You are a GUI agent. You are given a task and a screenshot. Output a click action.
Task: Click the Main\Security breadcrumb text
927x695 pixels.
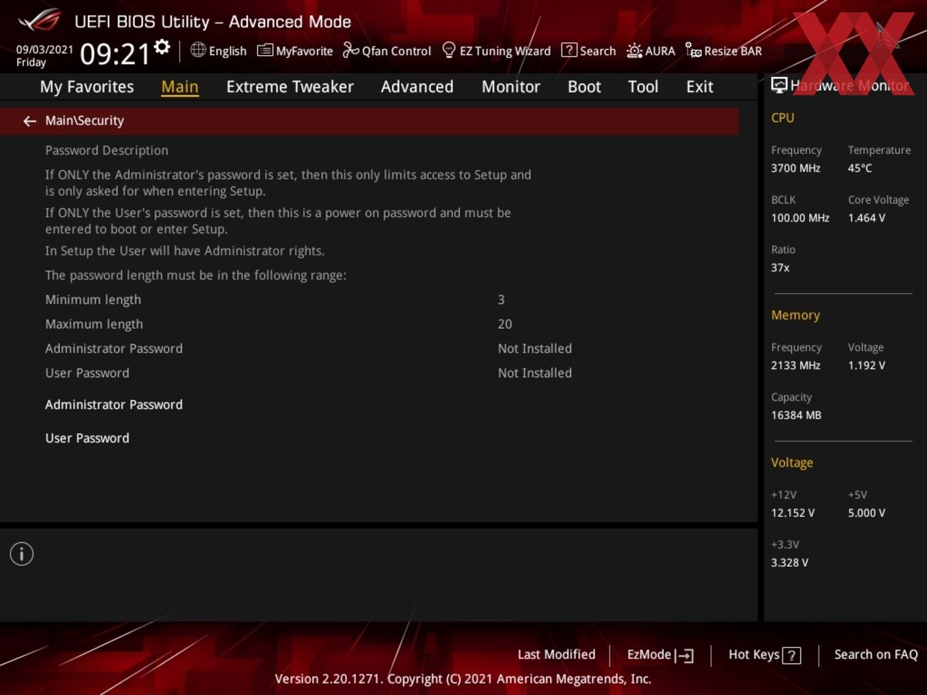coord(85,121)
